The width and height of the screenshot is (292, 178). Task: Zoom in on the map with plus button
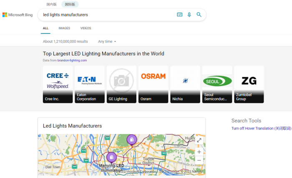click(x=199, y=152)
